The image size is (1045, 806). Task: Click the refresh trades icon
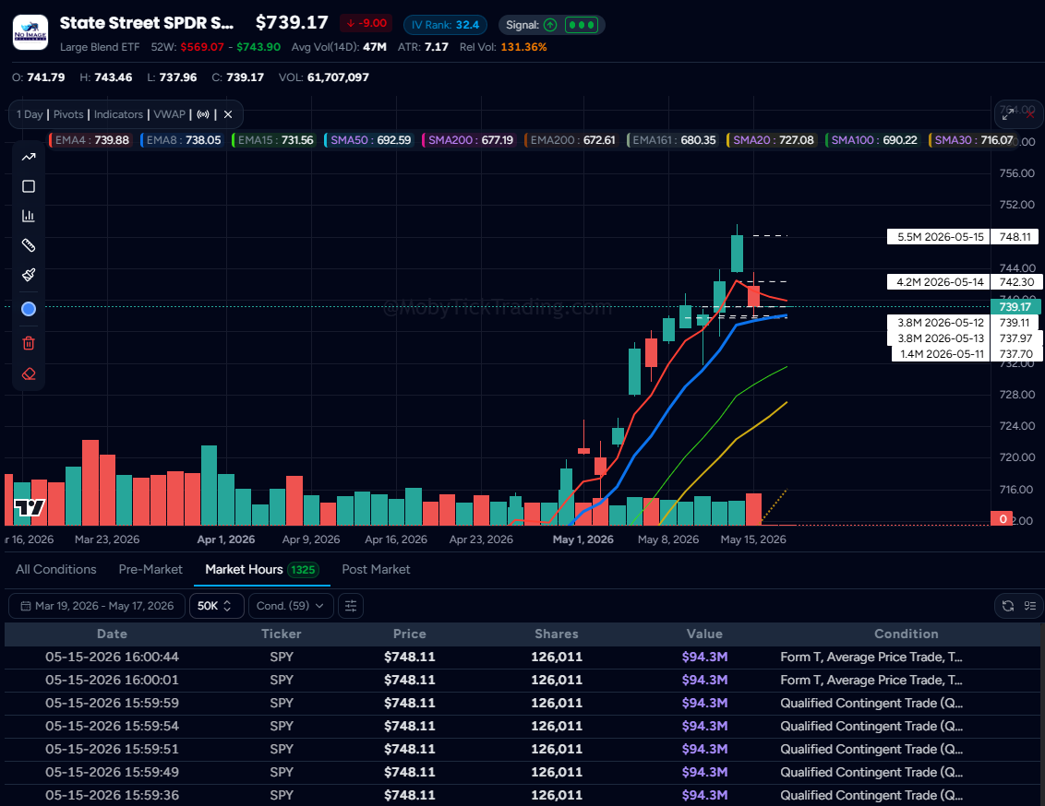[x=1008, y=606]
